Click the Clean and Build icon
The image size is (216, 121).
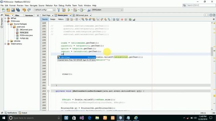tap(64, 10)
